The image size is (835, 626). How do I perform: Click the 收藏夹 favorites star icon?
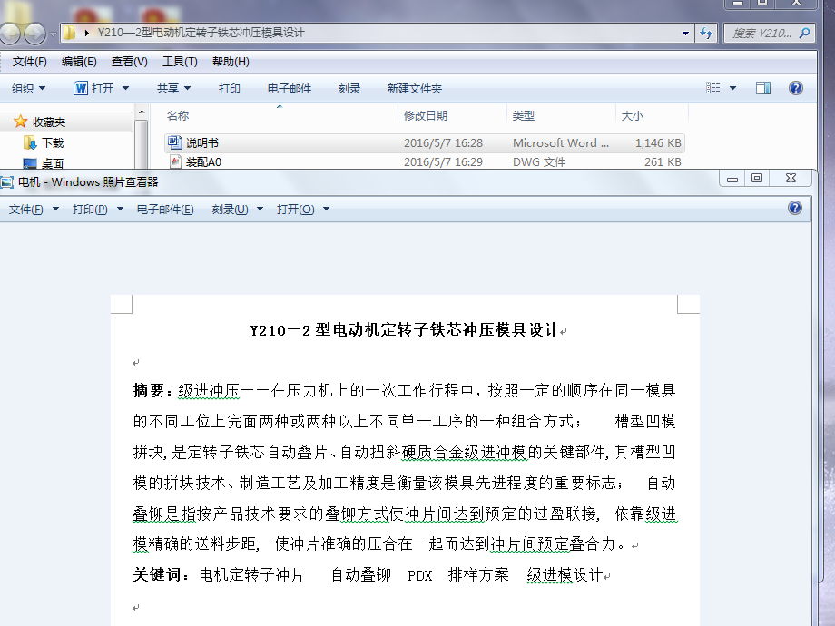[x=21, y=122]
